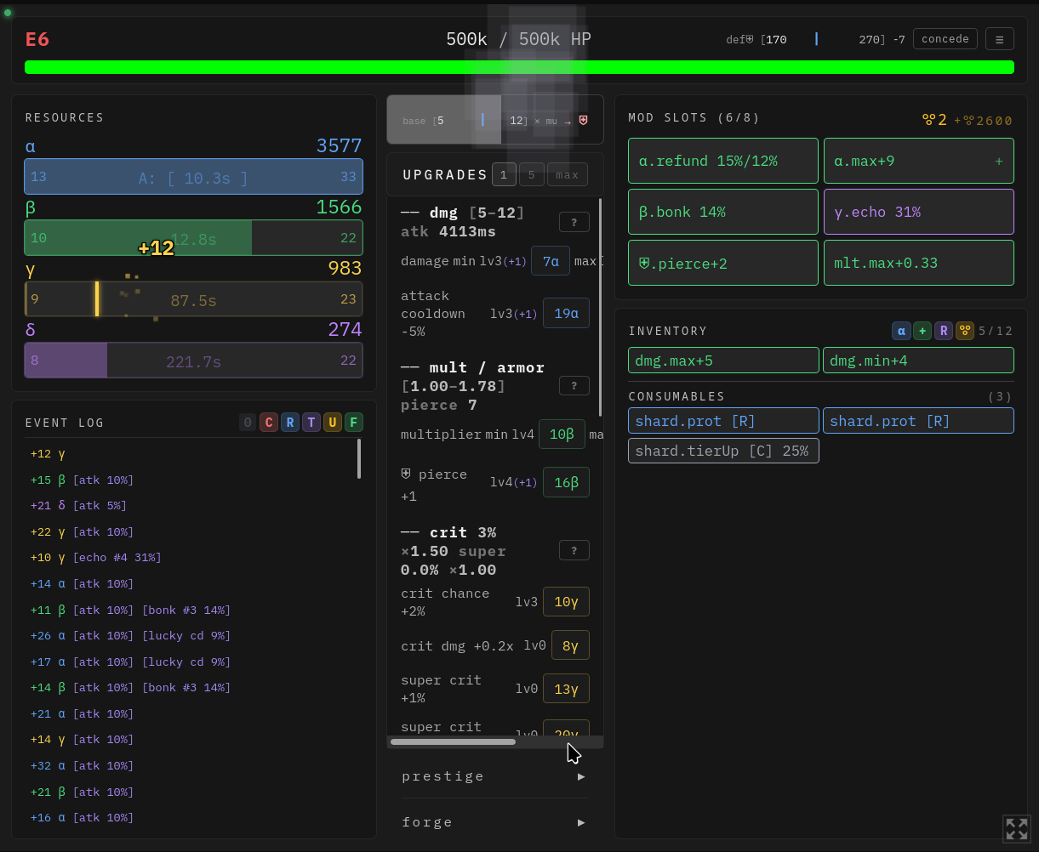Click the green plus icon in Inventory
The image size is (1039, 852).
[922, 331]
